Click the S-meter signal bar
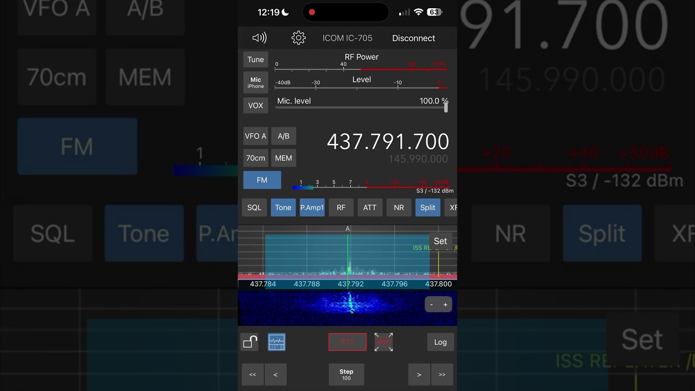Image resolution: width=695 pixels, height=391 pixels. (371, 187)
